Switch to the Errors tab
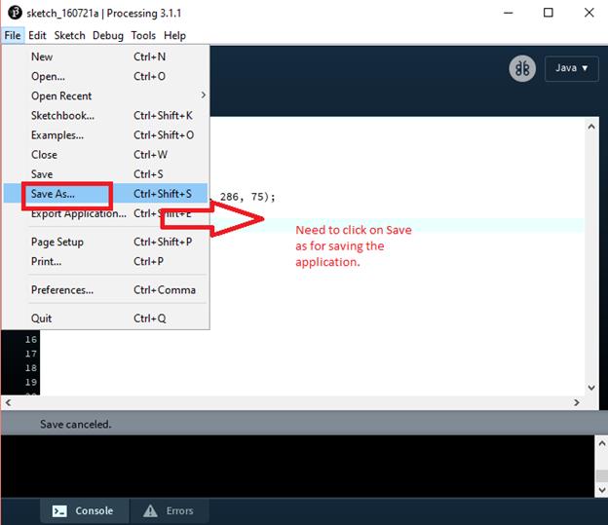Image resolution: width=608 pixels, height=525 pixels. coord(170,511)
